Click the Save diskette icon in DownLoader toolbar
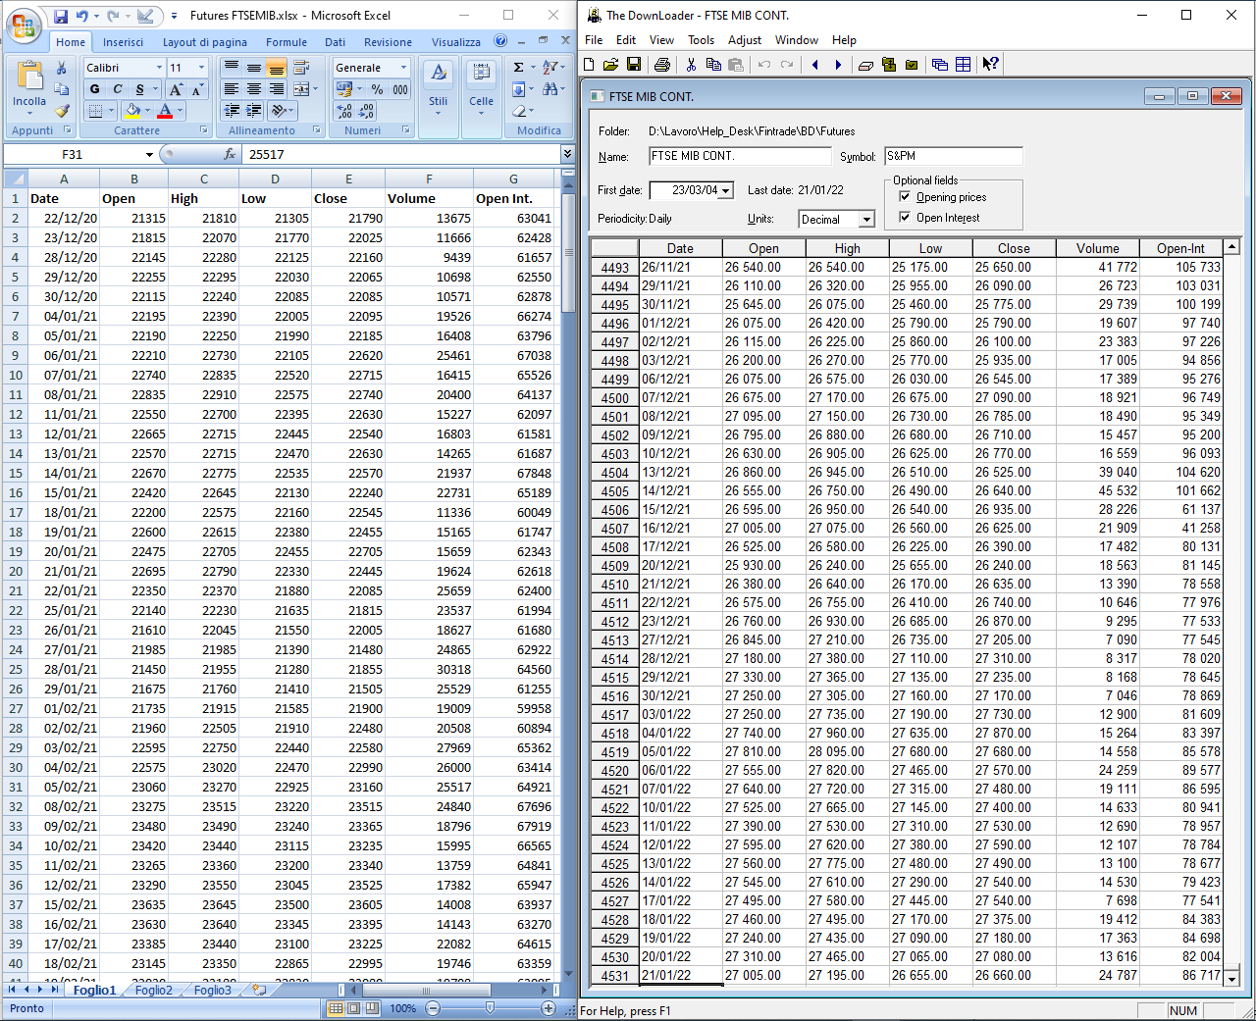1256x1021 pixels. click(634, 65)
